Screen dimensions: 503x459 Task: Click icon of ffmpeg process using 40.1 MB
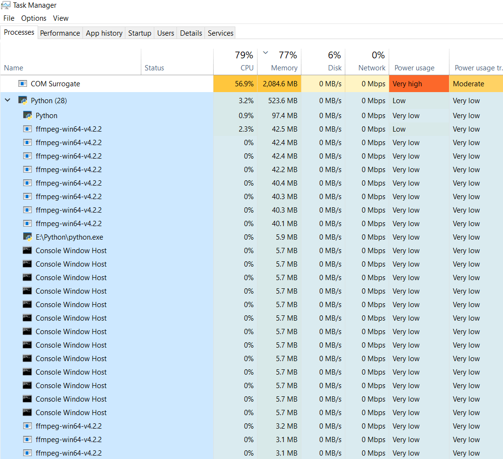pyautogui.click(x=27, y=223)
